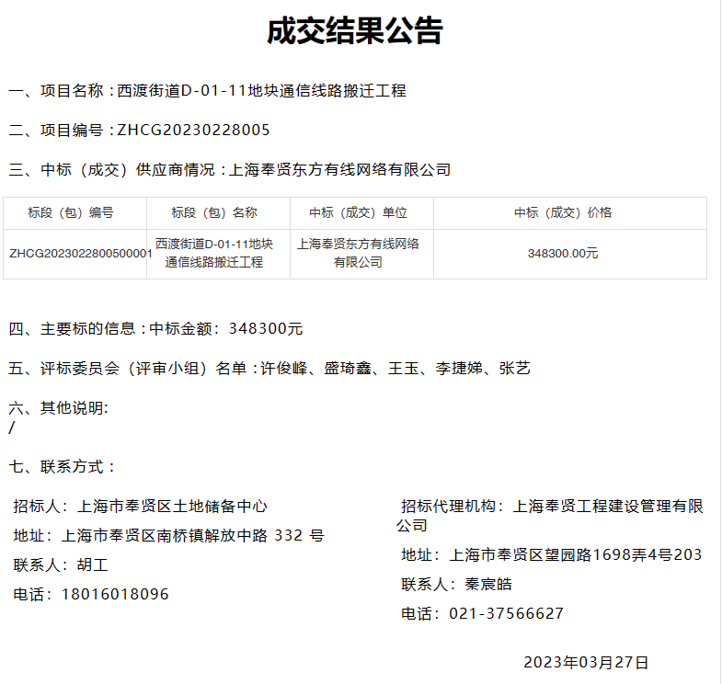The image size is (722, 684).
Task: Click the 招标人 上海市奉贤区土地储备中心 text
Action: point(140,506)
